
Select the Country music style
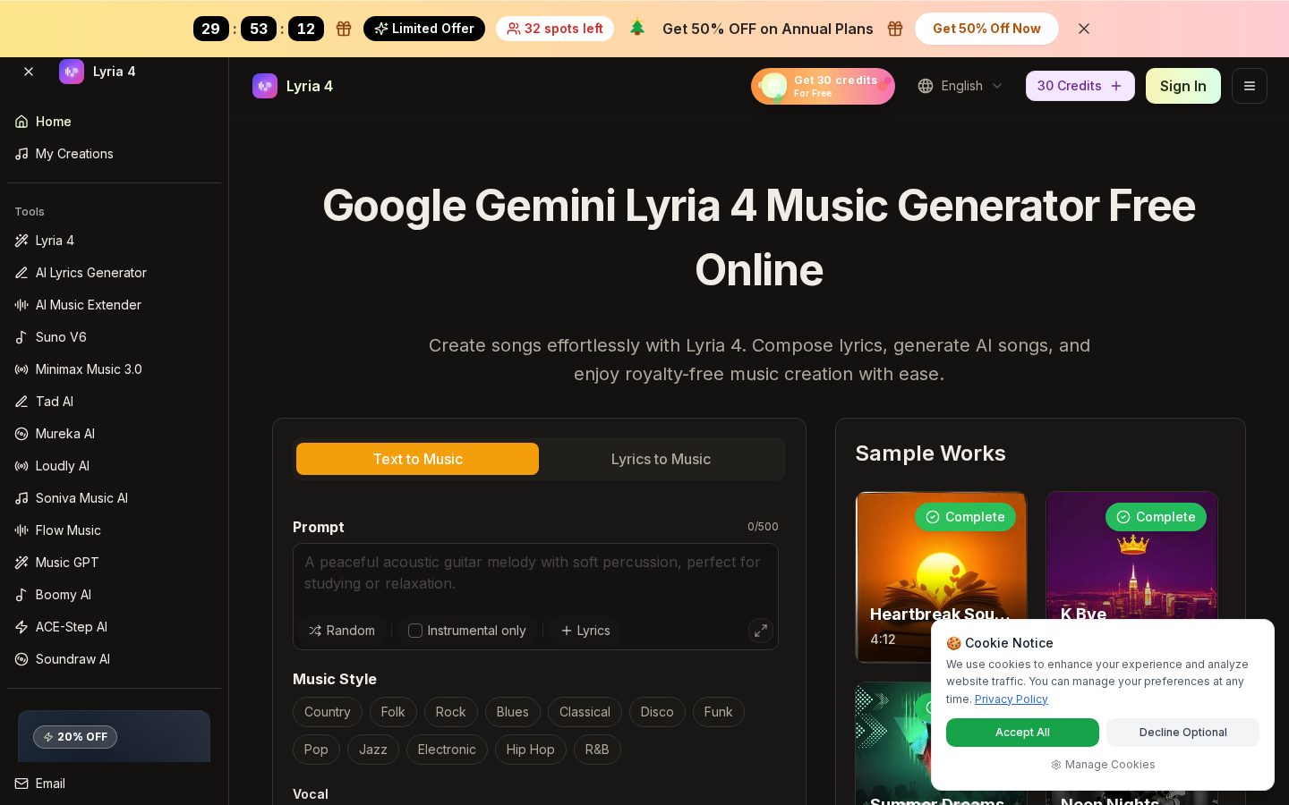327,712
